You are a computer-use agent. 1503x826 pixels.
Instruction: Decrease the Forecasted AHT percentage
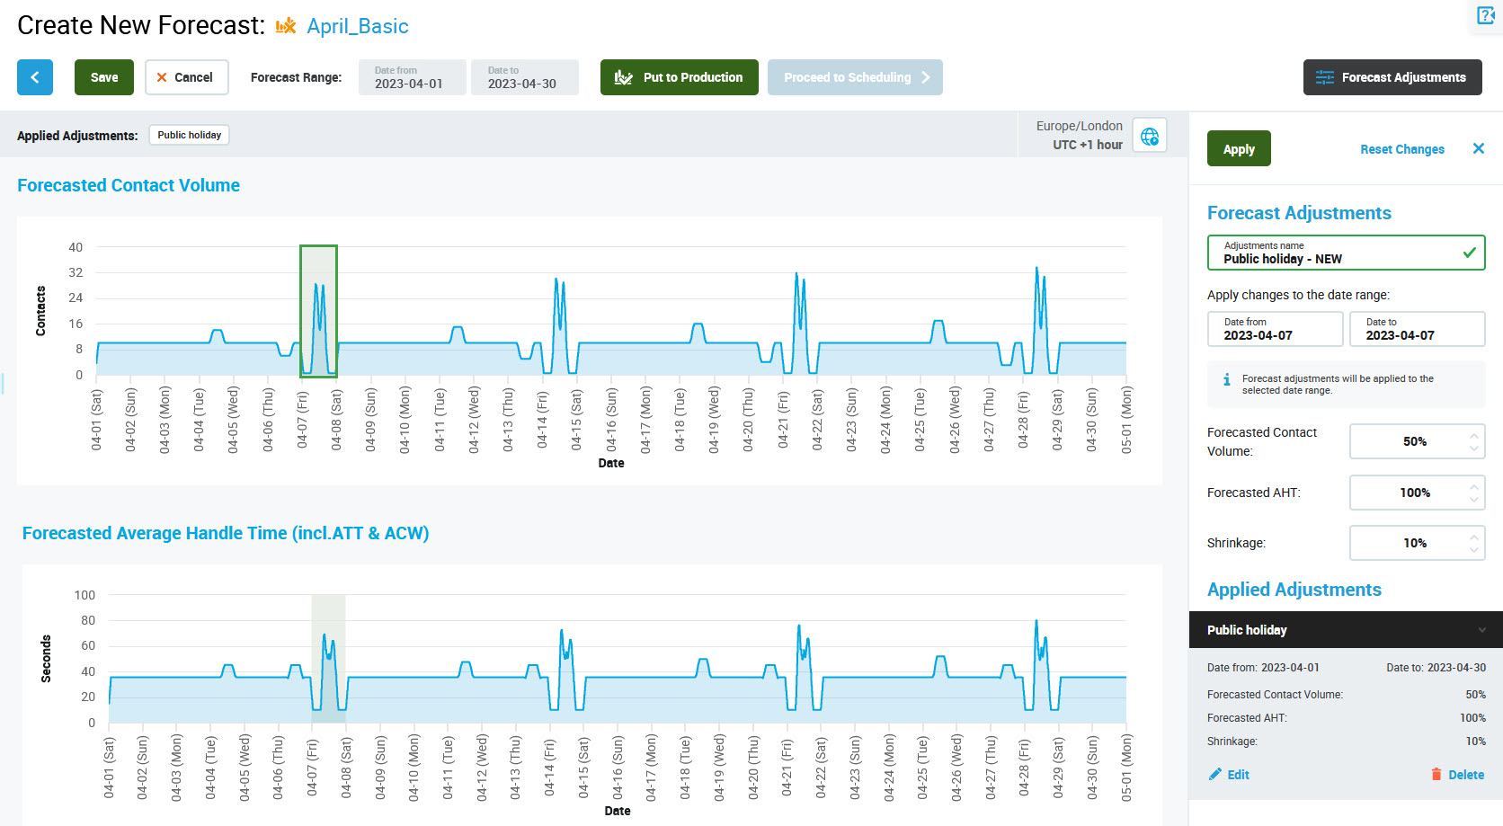[x=1473, y=498]
